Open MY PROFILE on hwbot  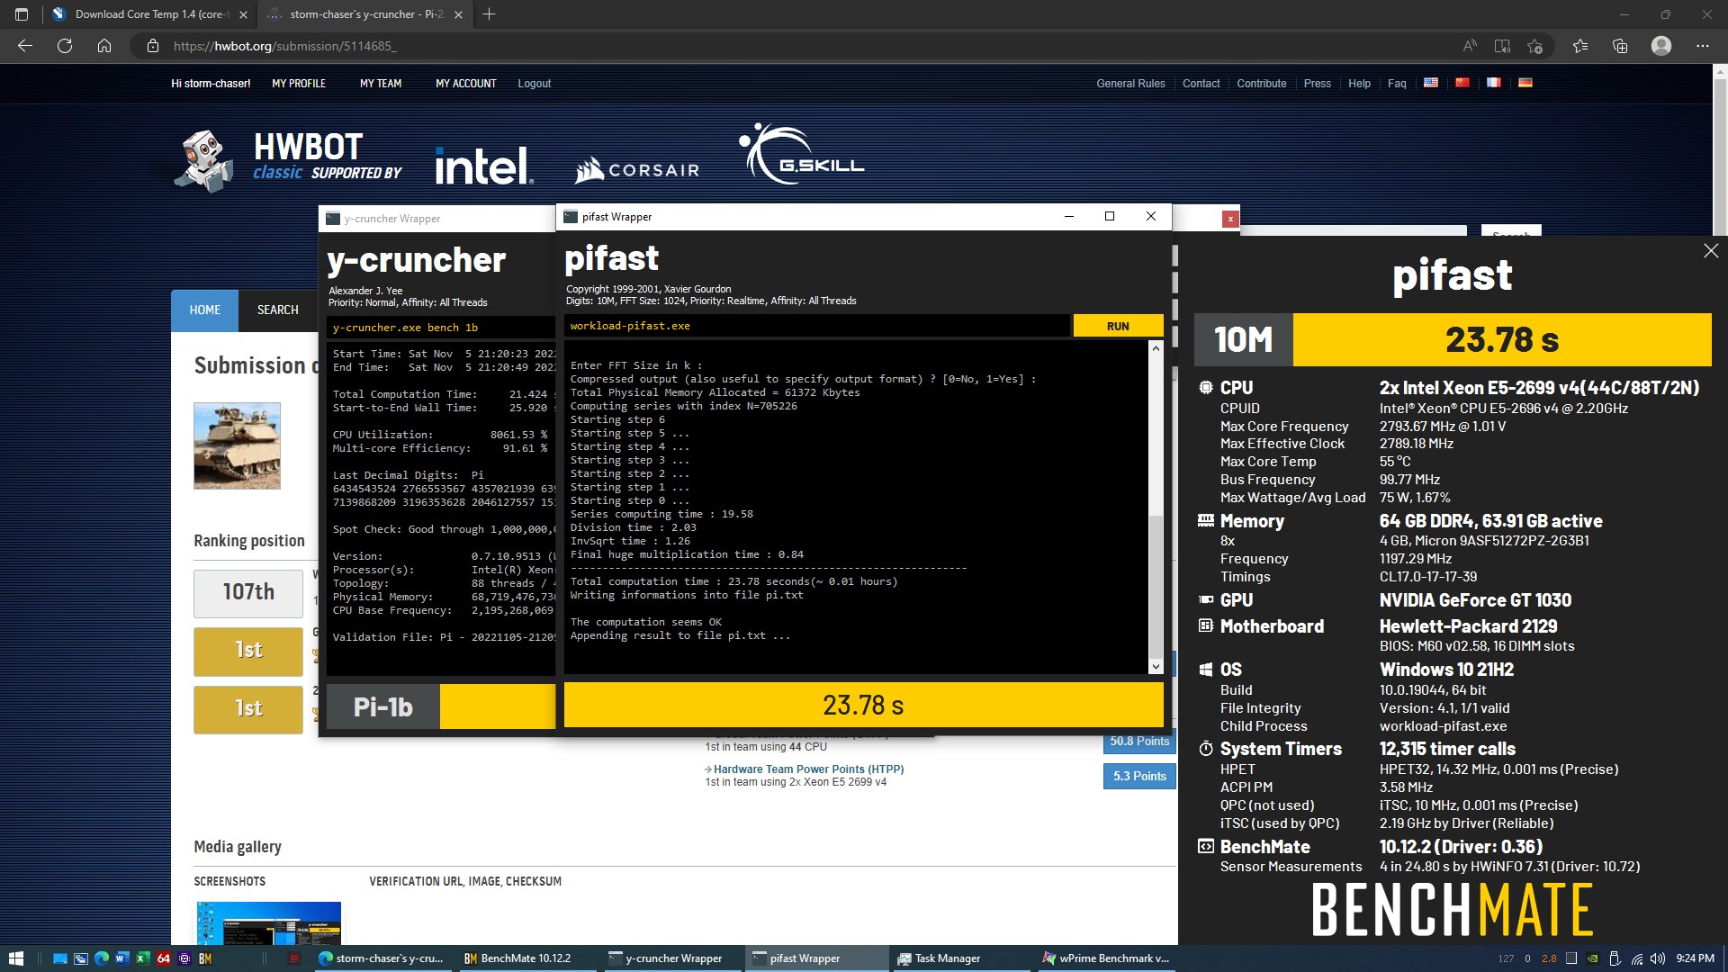click(299, 84)
